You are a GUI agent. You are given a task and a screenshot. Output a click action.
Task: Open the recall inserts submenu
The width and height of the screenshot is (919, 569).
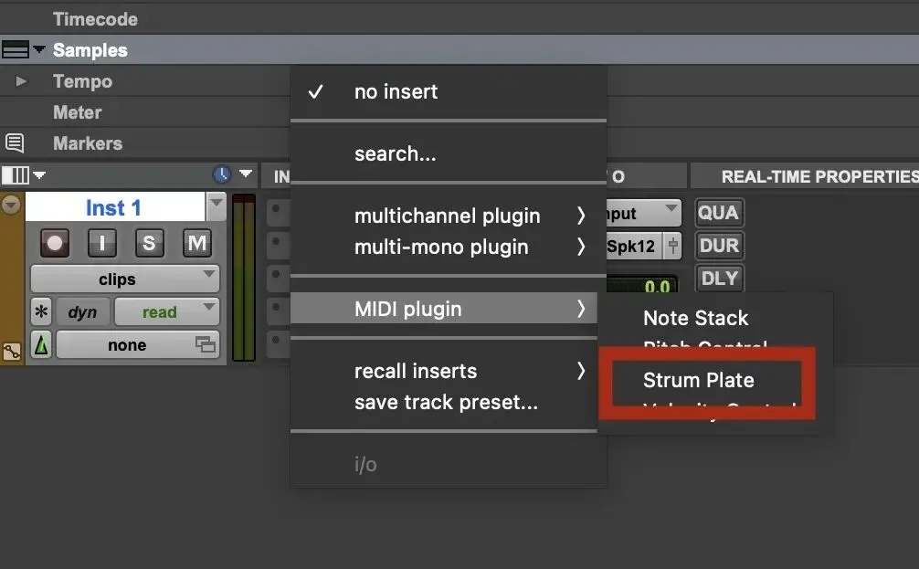point(444,370)
